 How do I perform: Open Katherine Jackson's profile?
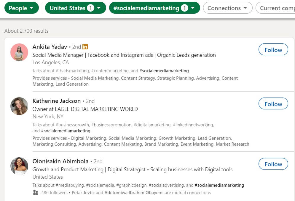click(x=56, y=101)
